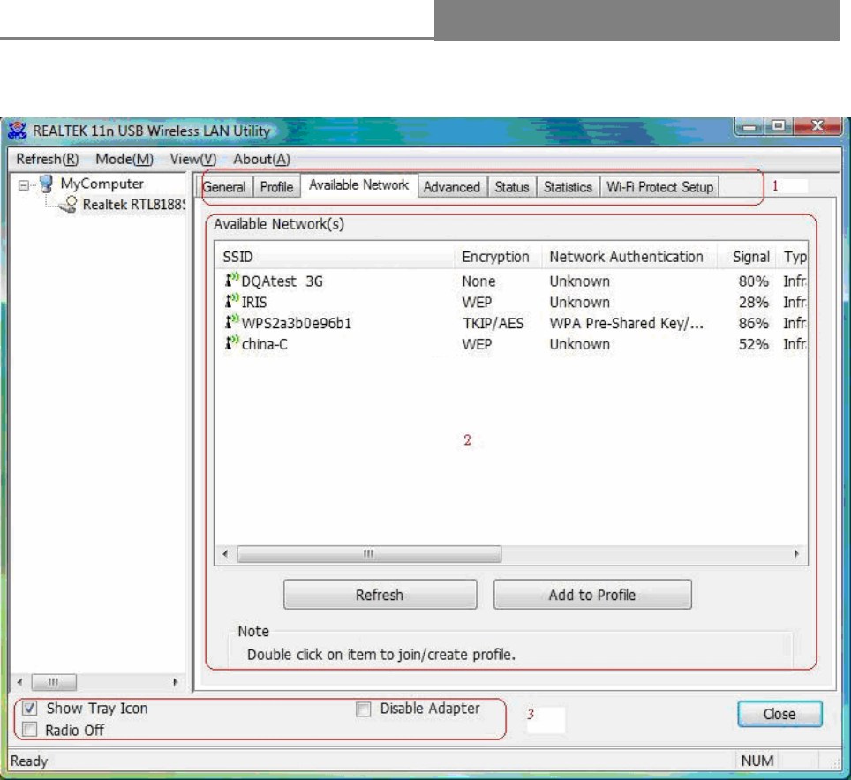The height and width of the screenshot is (780, 851).
Task: Select the DQAtest 3G network row
Action: pos(511,281)
